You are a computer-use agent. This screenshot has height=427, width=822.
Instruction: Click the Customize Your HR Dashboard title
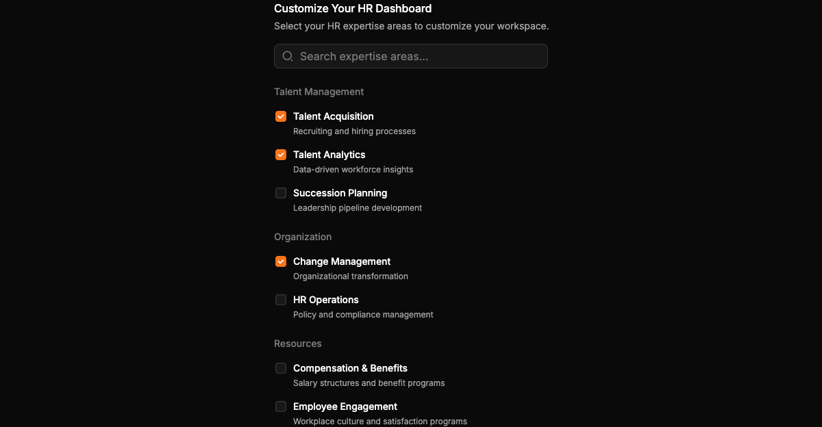(353, 8)
